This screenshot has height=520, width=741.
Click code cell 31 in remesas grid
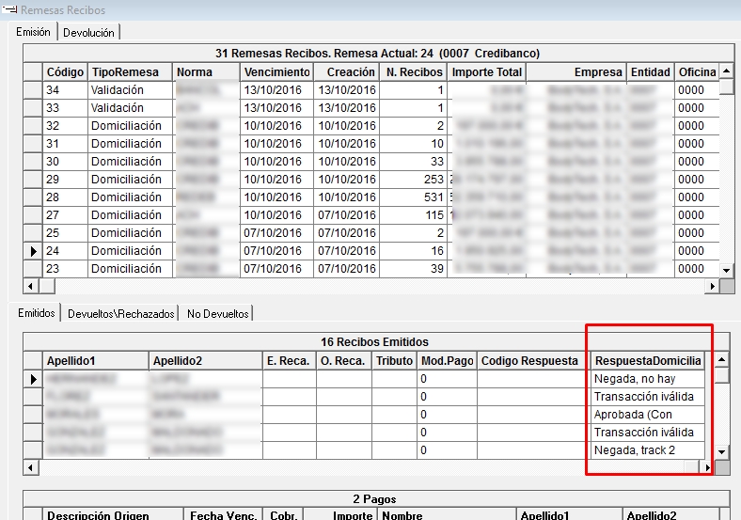(x=65, y=144)
